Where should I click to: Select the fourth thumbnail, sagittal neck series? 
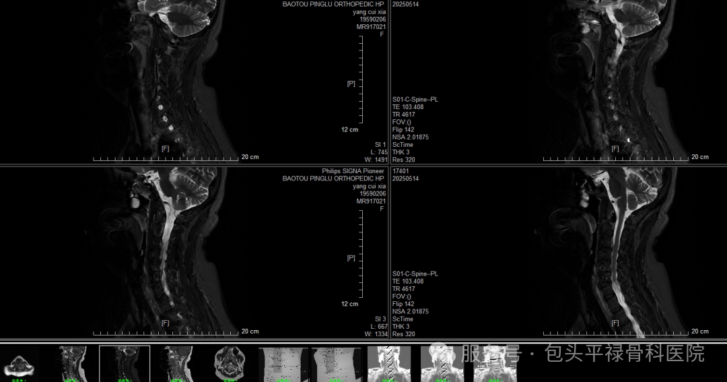(177, 364)
